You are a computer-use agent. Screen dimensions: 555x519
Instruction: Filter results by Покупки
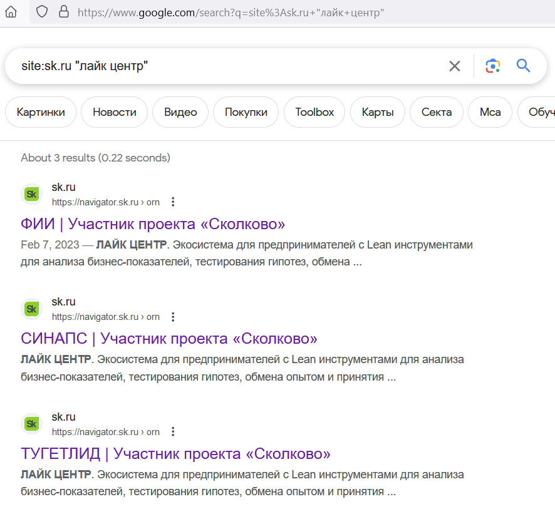(246, 112)
